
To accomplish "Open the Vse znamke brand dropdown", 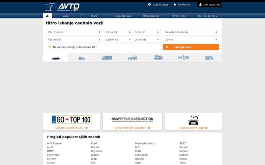I will pyautogui.click(x=74, y=32).
